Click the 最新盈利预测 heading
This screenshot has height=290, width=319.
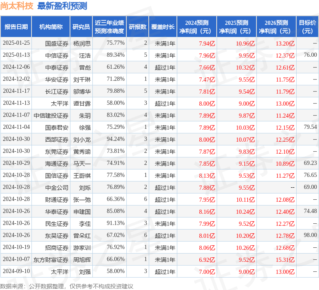pyautogui.click(x=62, y=6)
